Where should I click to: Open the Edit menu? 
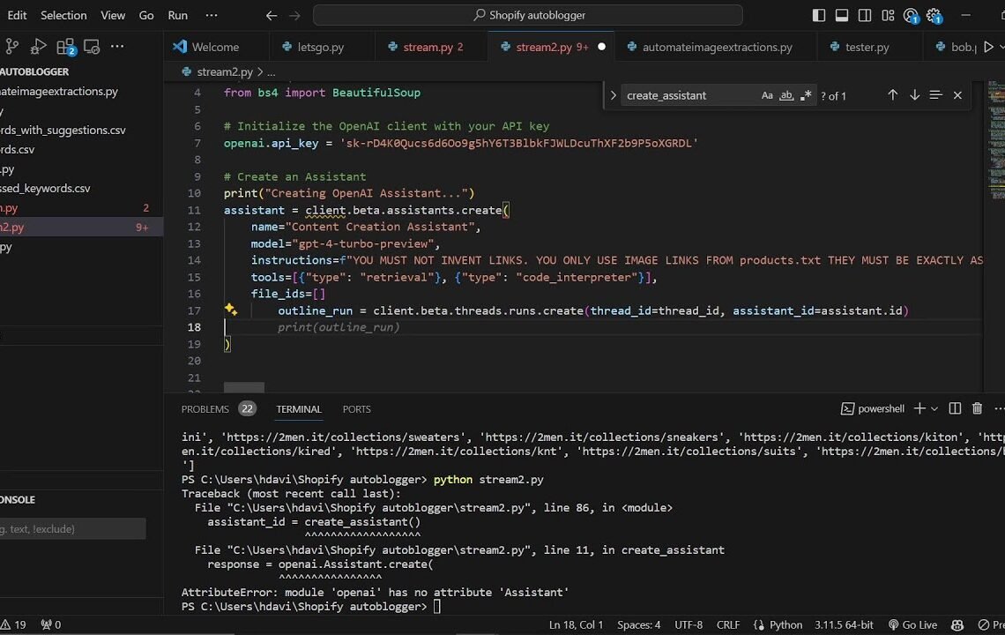click(x=17, y=15)
